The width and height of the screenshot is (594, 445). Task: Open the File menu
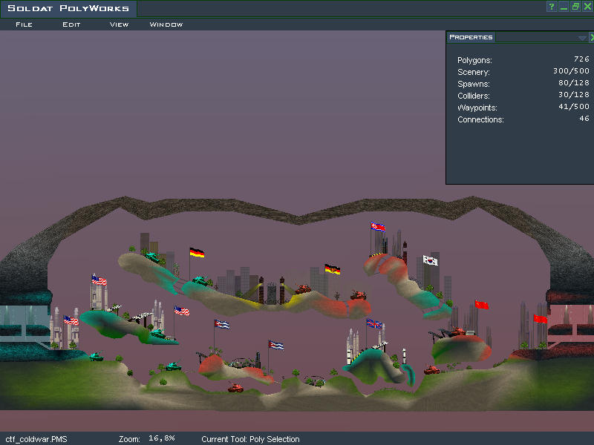pyautogui.click(x=24, y=24)
